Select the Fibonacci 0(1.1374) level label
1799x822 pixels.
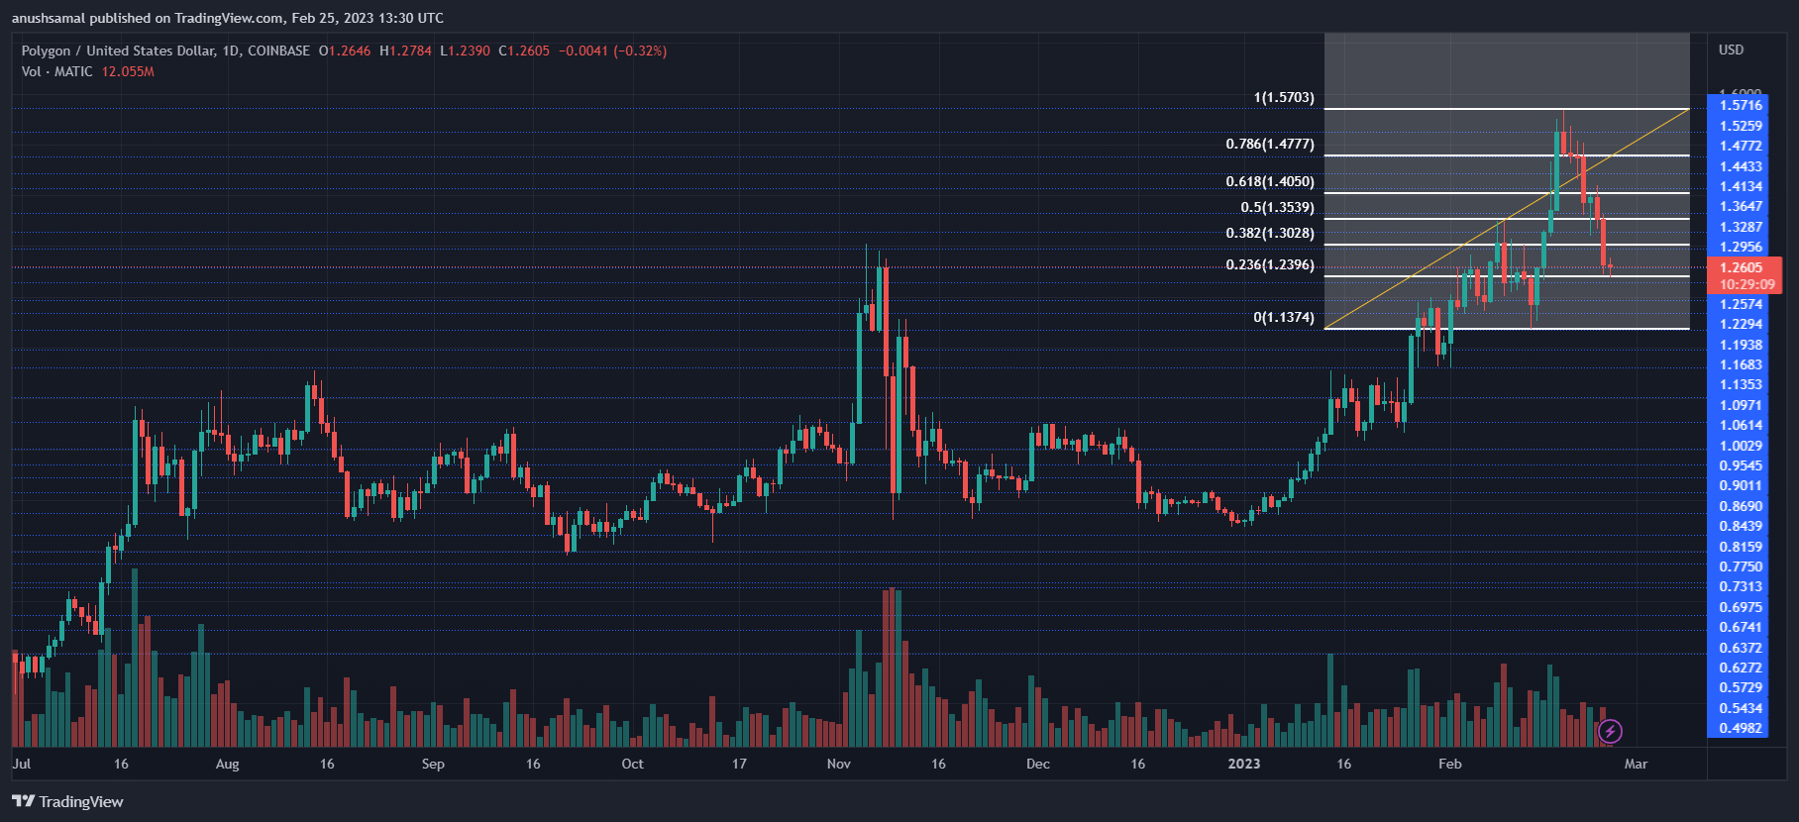(1284, 317)
